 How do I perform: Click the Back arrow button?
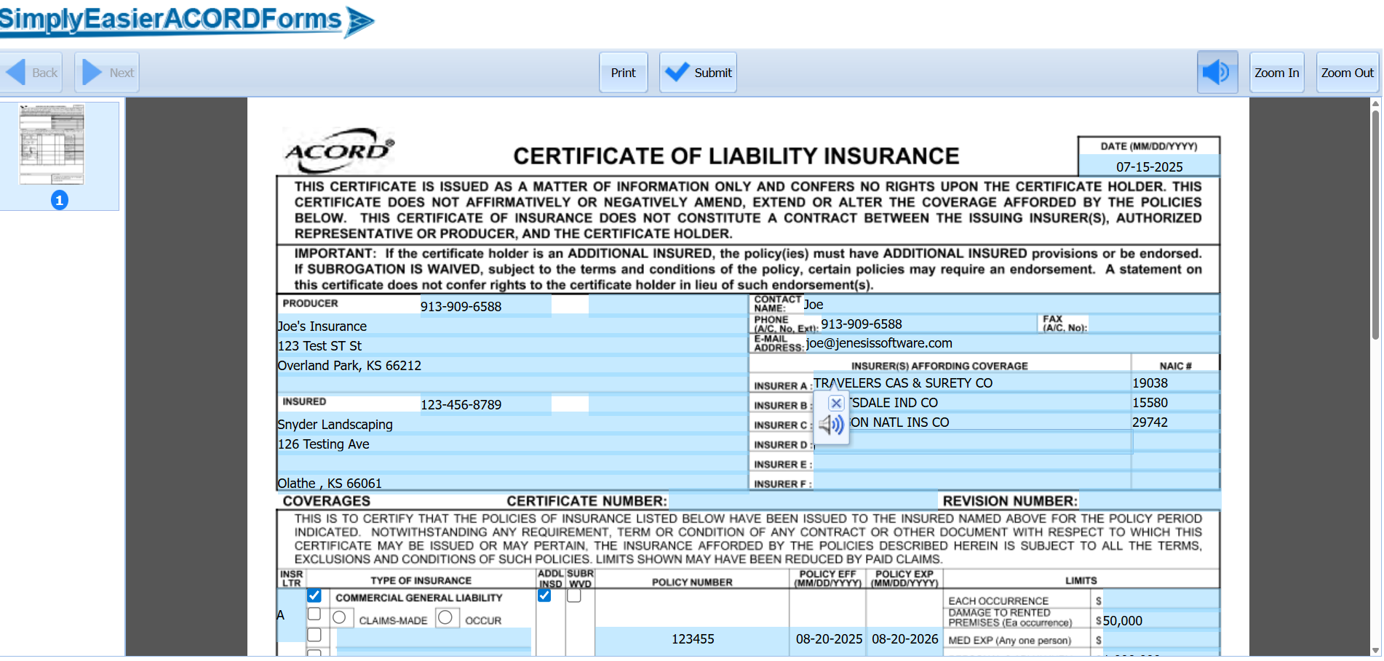(31, 73)
